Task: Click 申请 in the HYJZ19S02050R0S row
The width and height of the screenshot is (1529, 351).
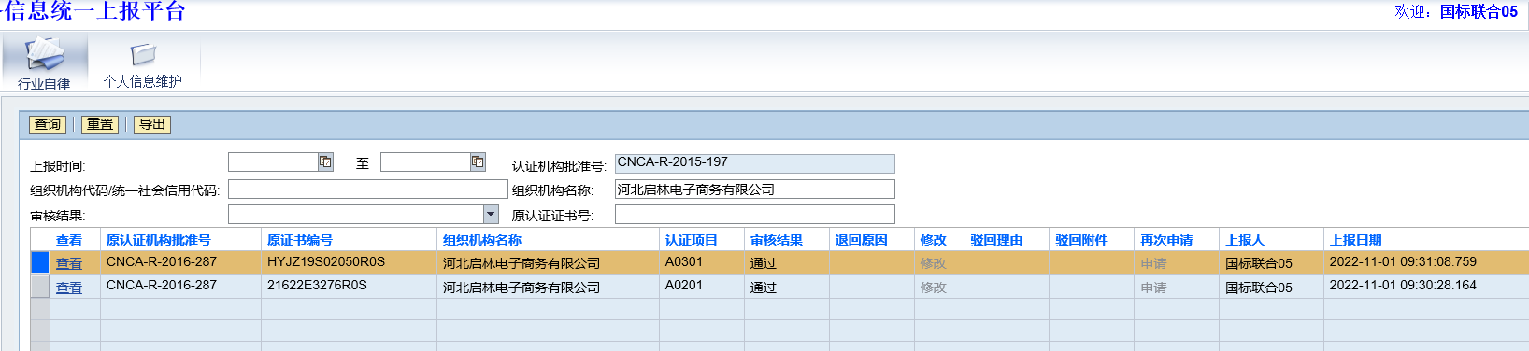Action: 1153,263
